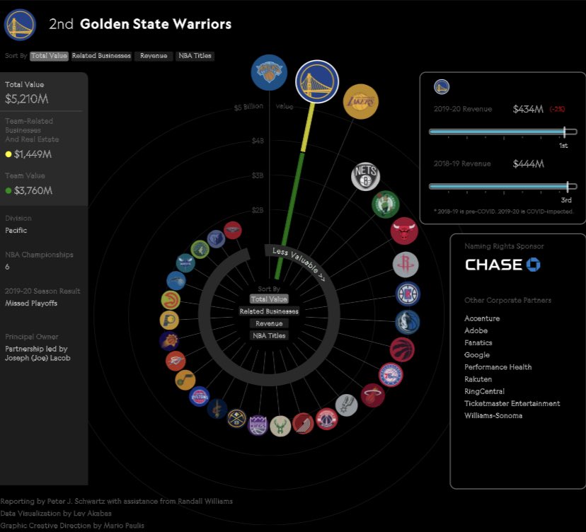Screen dimensions: 586x532
Task: Click the San Antonio Spurs logo
Action: click(x=345, y=405)
